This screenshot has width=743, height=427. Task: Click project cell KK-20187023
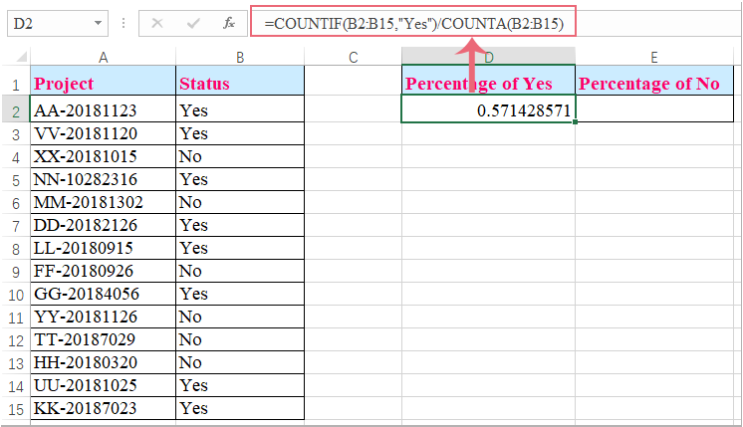pos(103,408)
